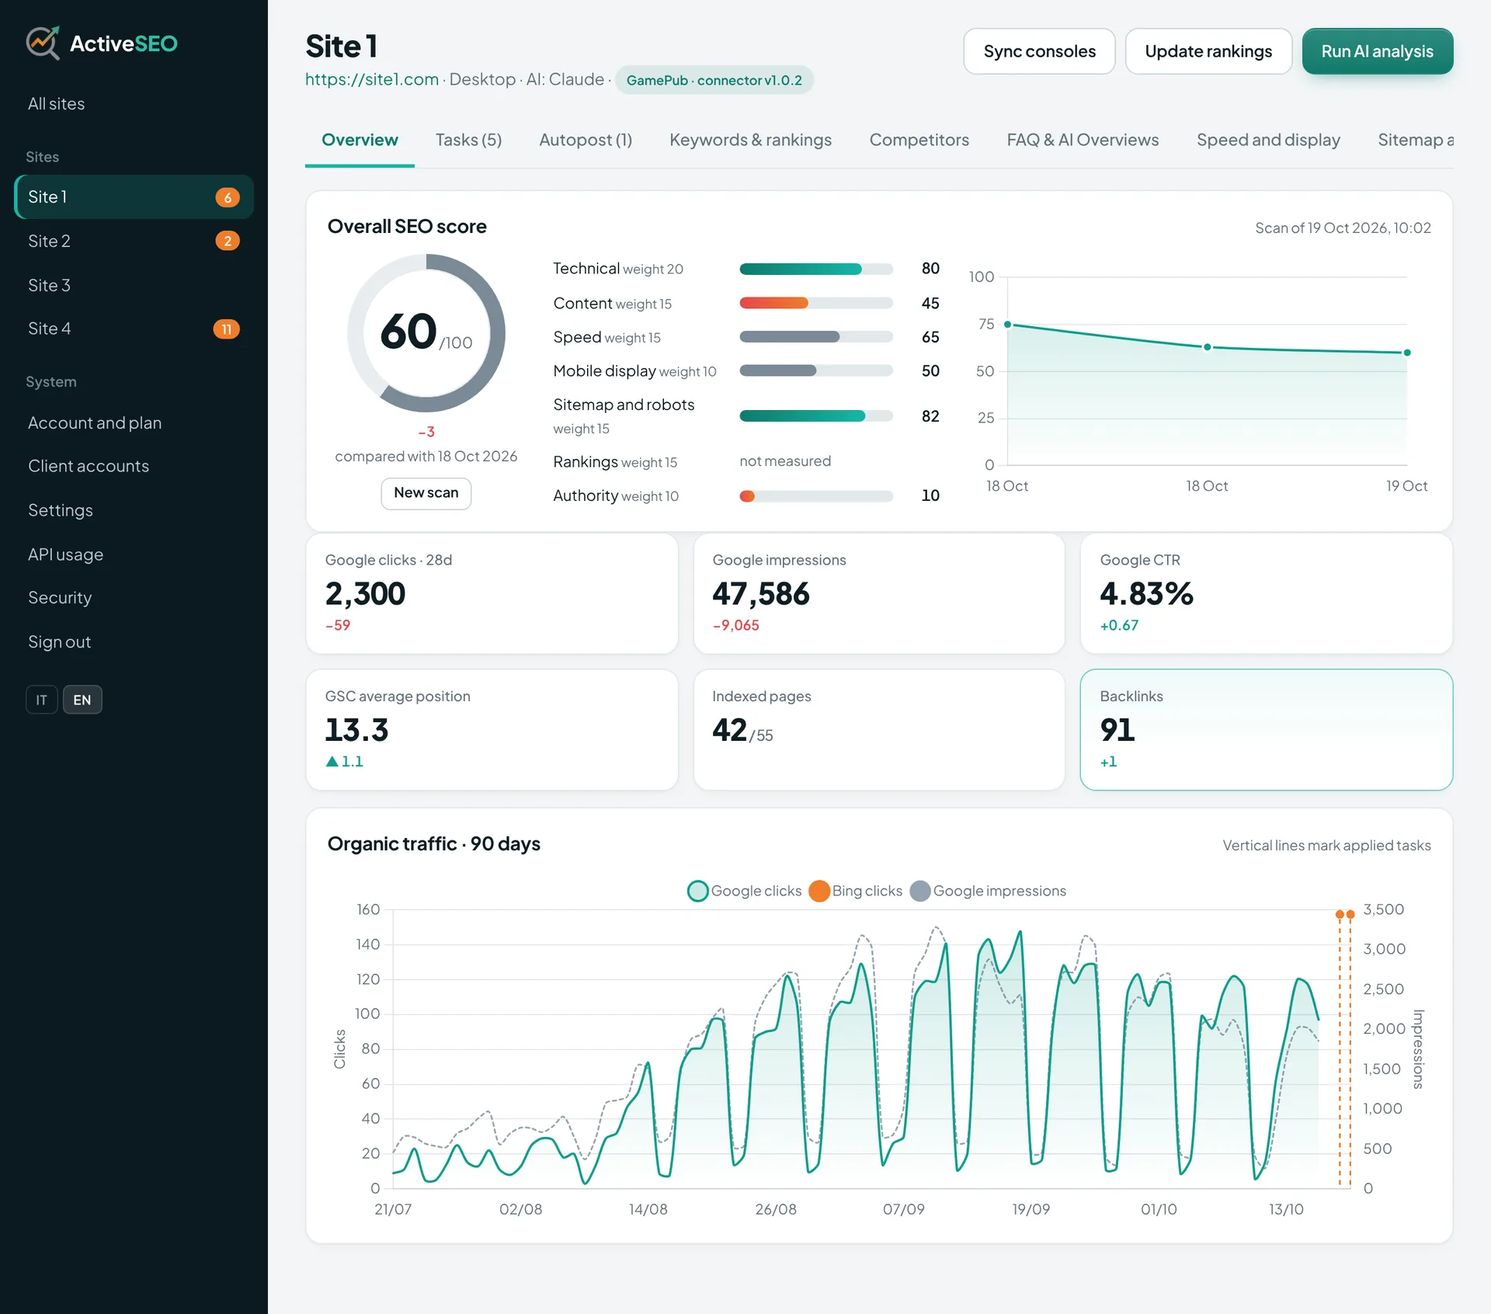Select Site 2 in sidebar

pos(134,241)
